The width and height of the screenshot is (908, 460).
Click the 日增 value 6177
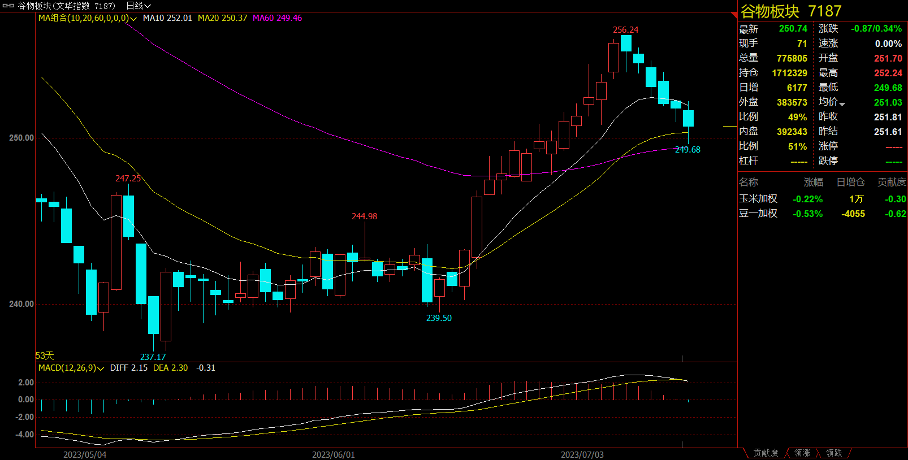pyautogui.click(x=797, y=88)
